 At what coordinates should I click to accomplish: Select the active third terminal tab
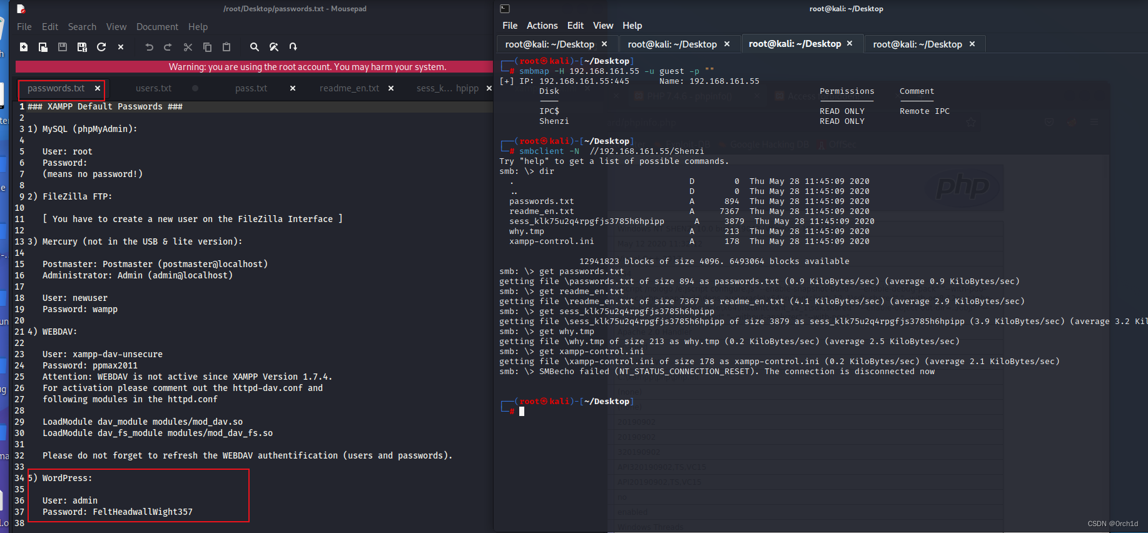[x=795, y=43]
